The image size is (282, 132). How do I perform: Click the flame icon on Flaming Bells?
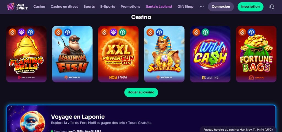12,32
